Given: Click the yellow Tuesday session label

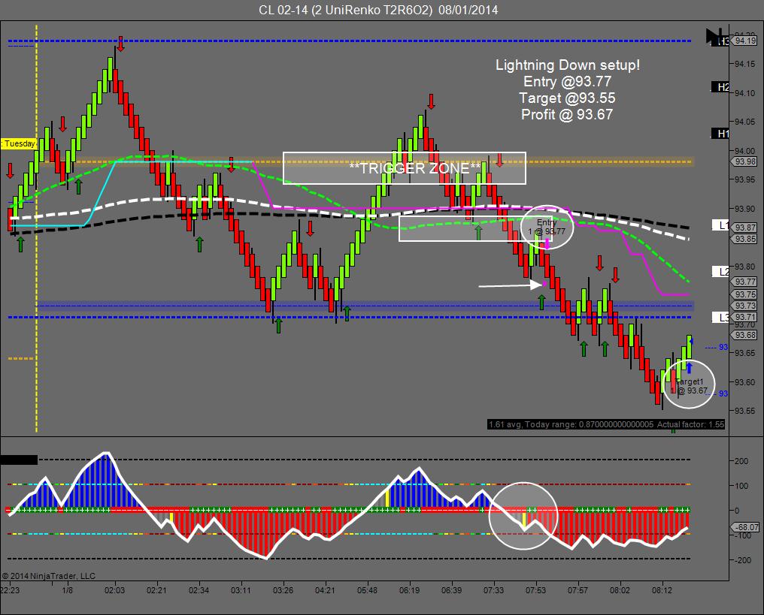Looking at the screenshot, I should 19,143.
